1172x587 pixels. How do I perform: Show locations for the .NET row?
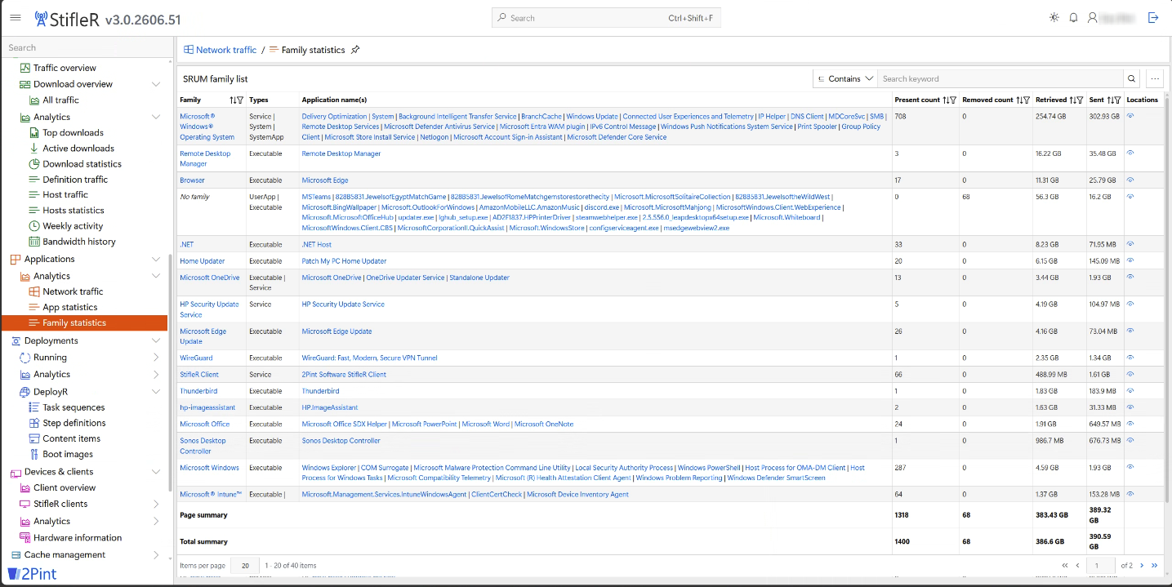[x=1130, y=244]
